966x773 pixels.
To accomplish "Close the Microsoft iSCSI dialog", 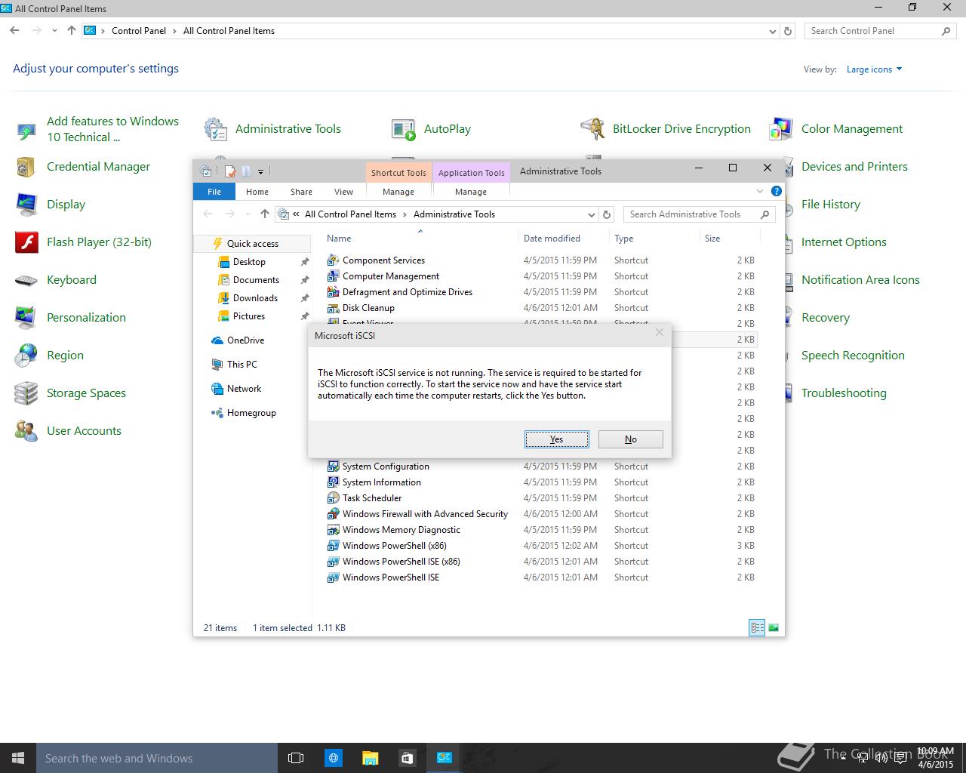I will pyautogui.click(x=659, y=332).
